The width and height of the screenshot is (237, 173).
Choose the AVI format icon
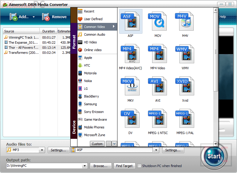point(158,86)
